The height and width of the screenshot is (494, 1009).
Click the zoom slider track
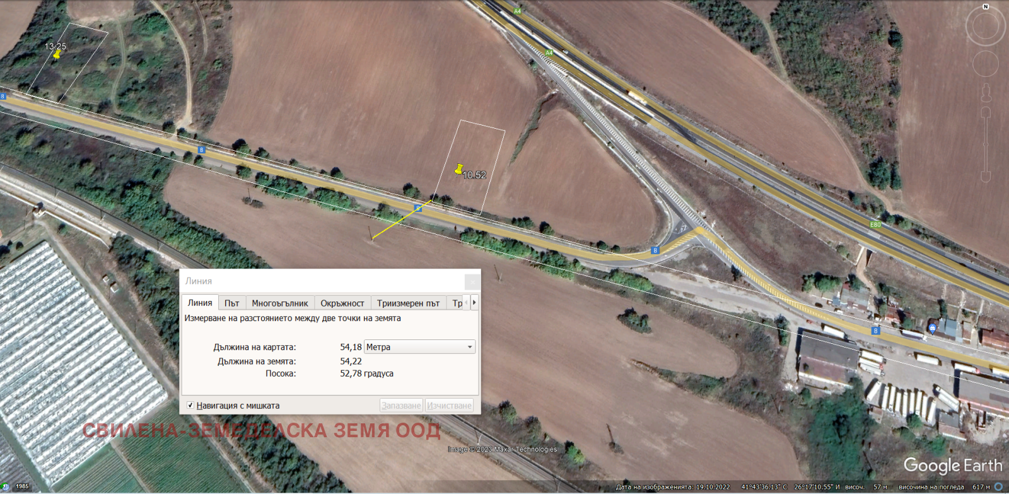(x=986, y=145)
